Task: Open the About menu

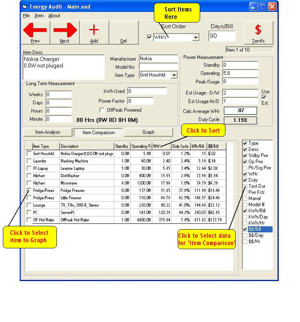Action: click(x=54, y=16)
